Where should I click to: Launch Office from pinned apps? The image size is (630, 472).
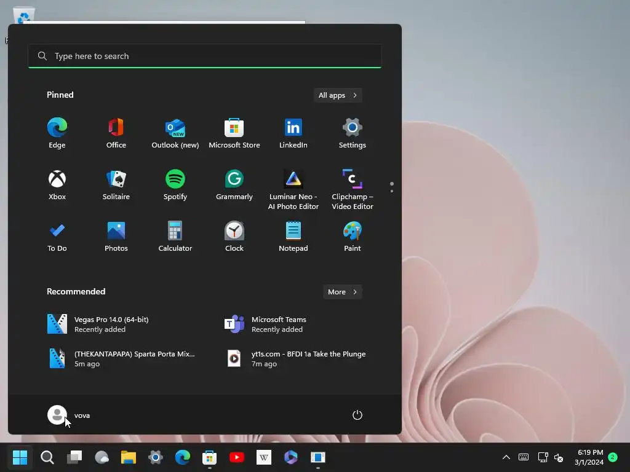click(116, 133)
